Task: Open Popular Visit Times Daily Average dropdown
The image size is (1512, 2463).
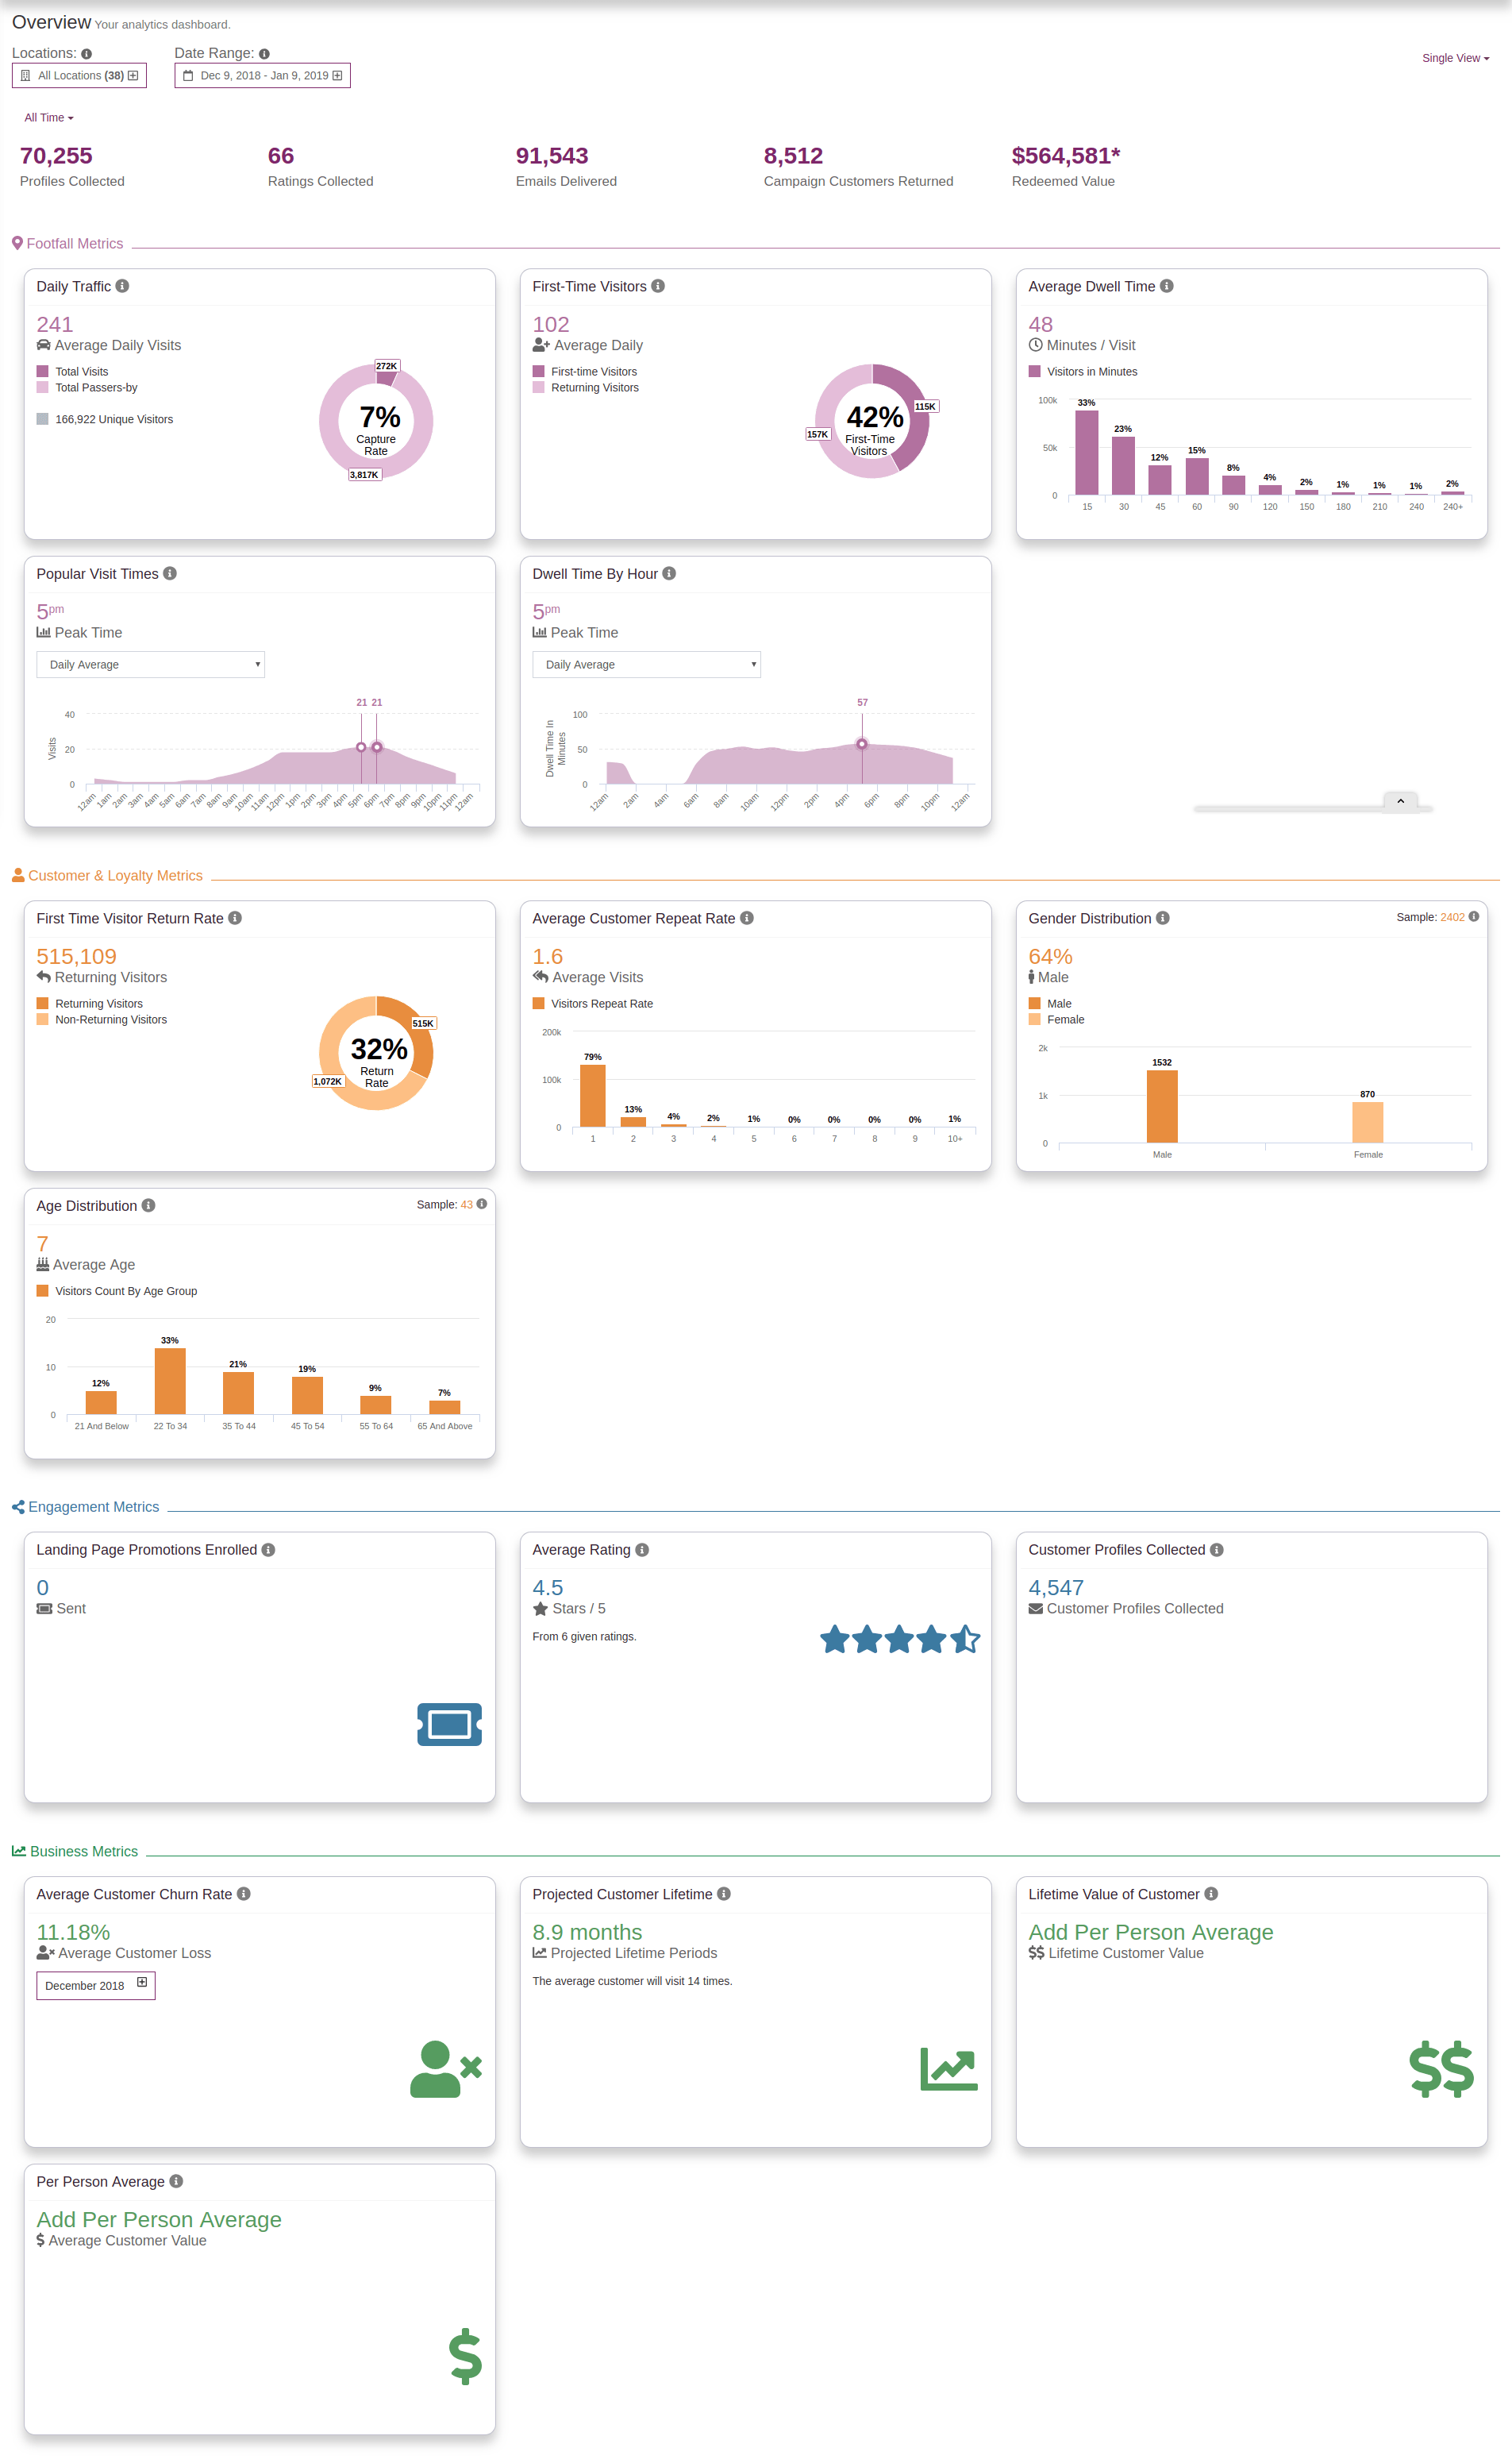Action: [150, 665]
